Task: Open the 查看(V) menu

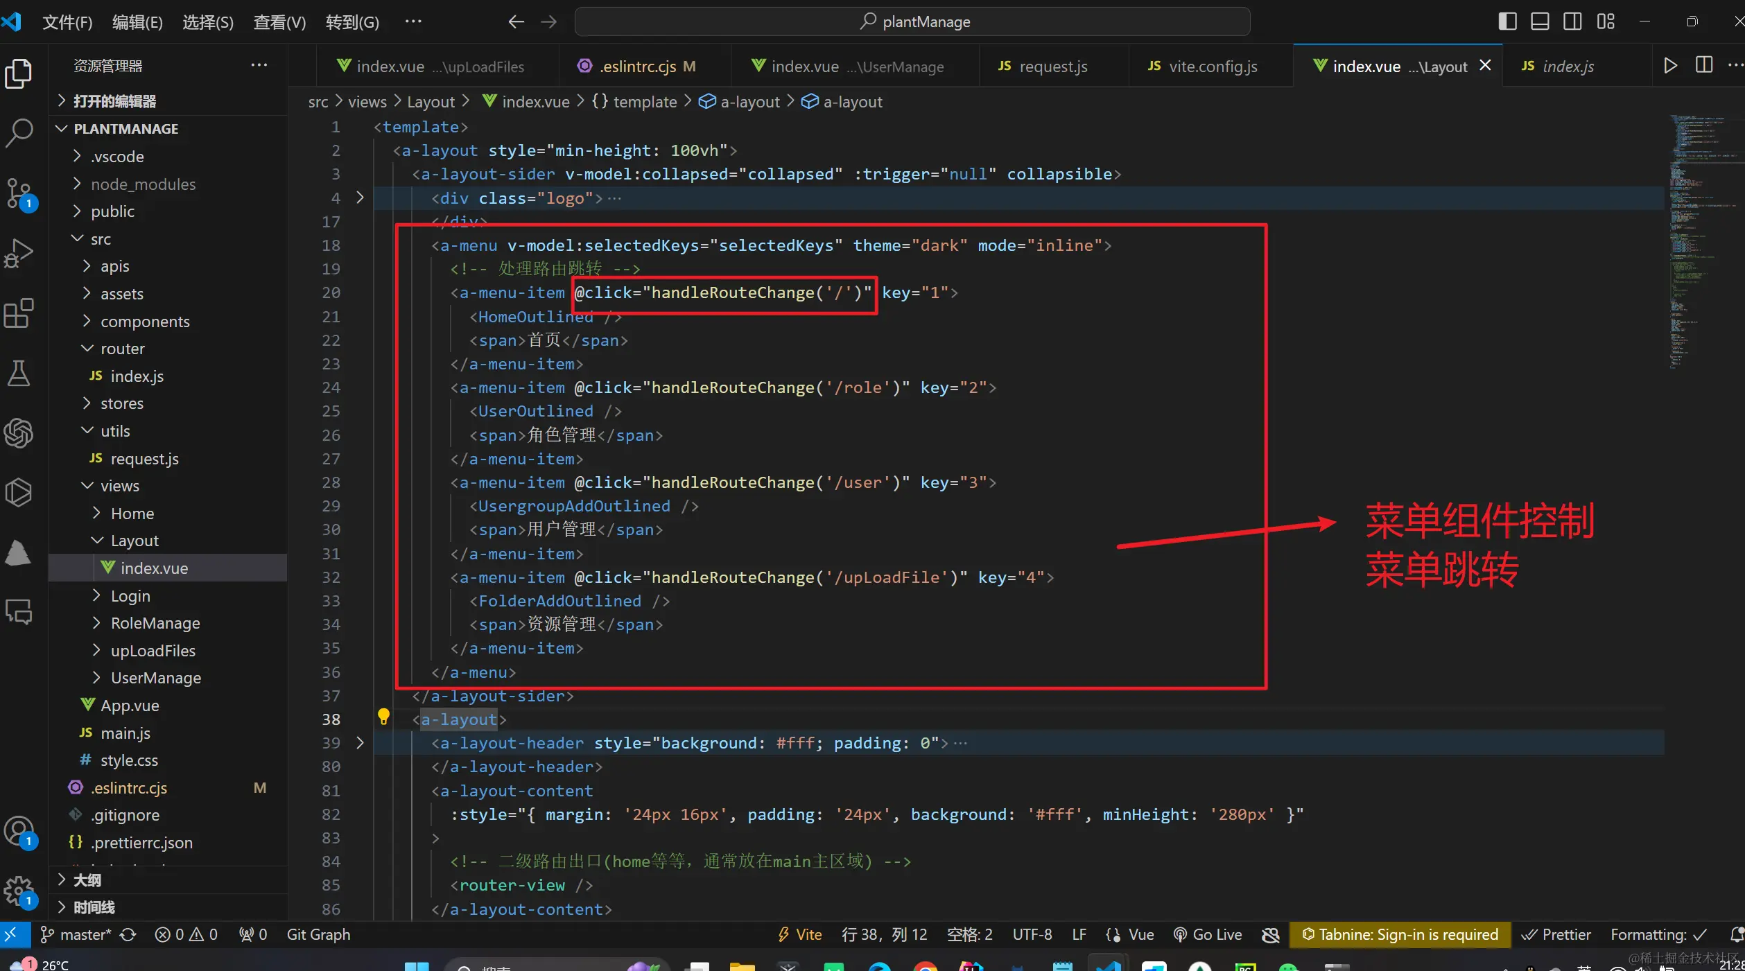Action: pos(279,22)
